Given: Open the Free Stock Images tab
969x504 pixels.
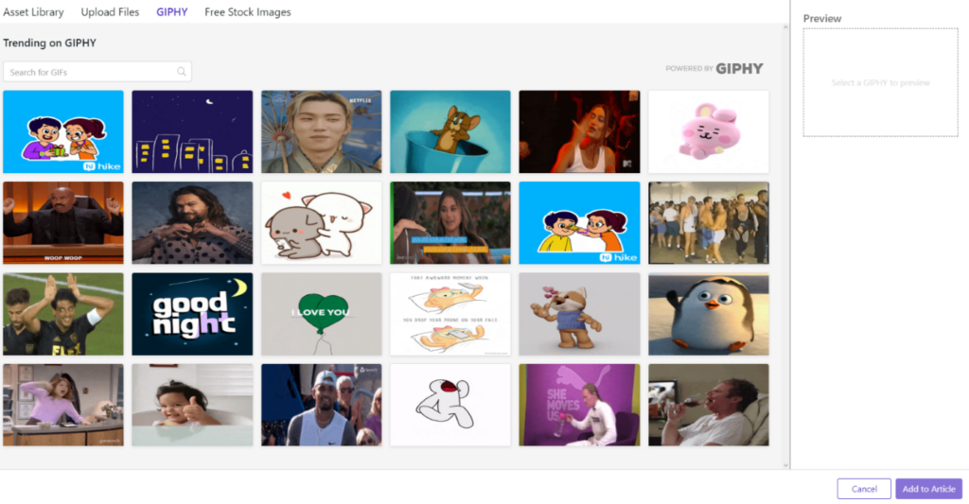Looking at the screenshot, I should [x=248, y=11].
